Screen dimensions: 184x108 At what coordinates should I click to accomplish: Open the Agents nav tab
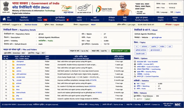[x=79, y=19]
